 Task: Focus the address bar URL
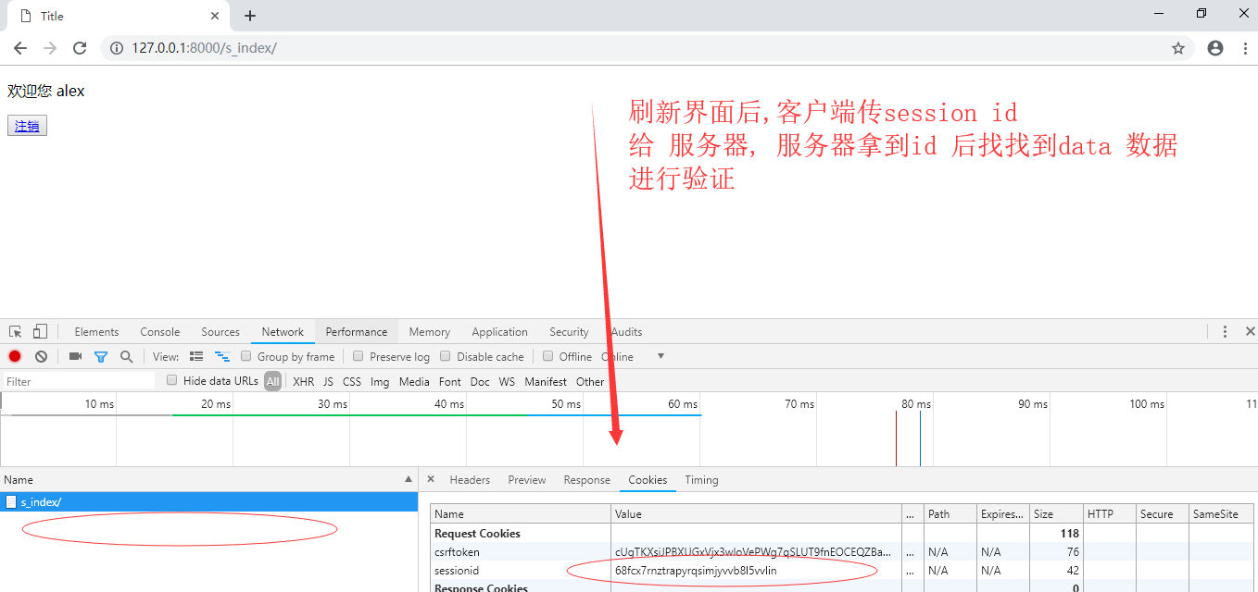tap(204, 48)
